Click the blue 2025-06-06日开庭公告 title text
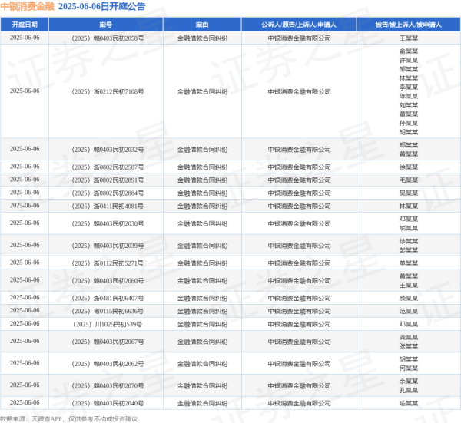Viewport: 461px width, 423px height. [102, 6]
